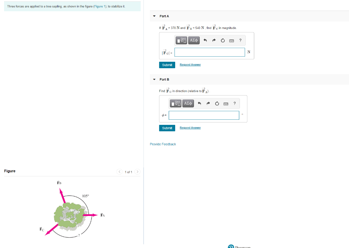Viewport: 349px width, 248px height.
Task: Undo the last entry in Part A
Action: 204,40
